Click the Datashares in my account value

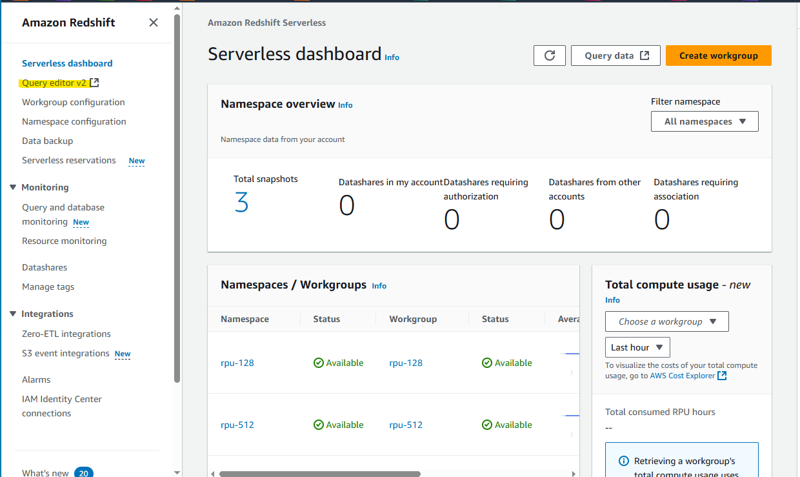(347, 205)
